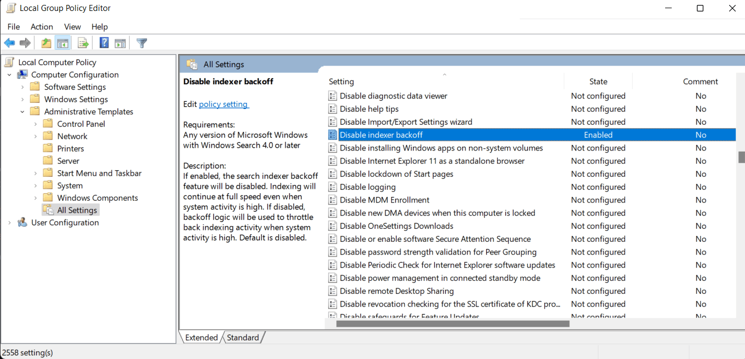This screenshot has height=359, width=745.
Task: Click the Up one level folder icon
Action: coord(46,43)
